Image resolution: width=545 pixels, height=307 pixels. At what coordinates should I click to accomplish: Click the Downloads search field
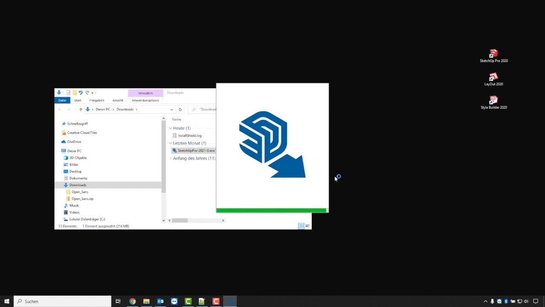pos(202,110)
